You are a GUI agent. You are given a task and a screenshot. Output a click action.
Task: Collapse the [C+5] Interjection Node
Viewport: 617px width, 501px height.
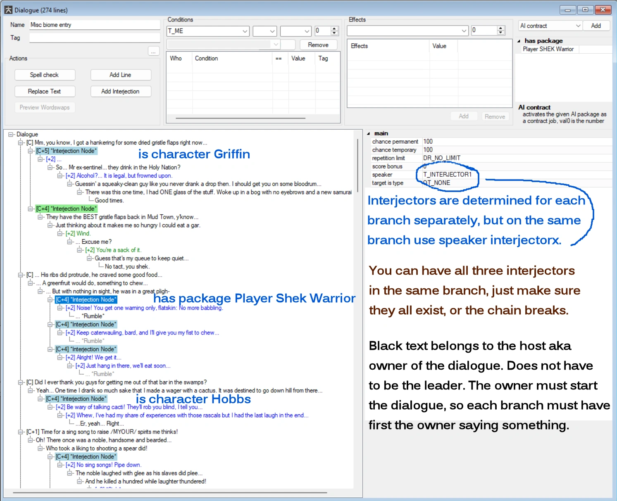(31, 151)
